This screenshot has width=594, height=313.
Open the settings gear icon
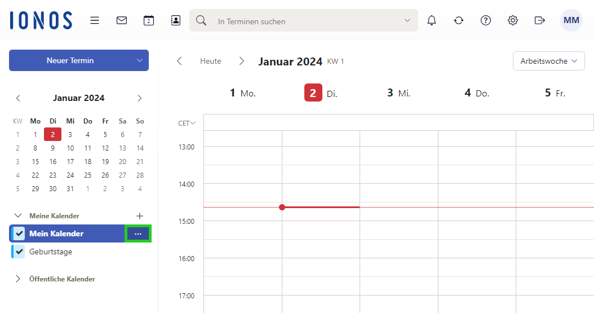(x=512, y=20)
